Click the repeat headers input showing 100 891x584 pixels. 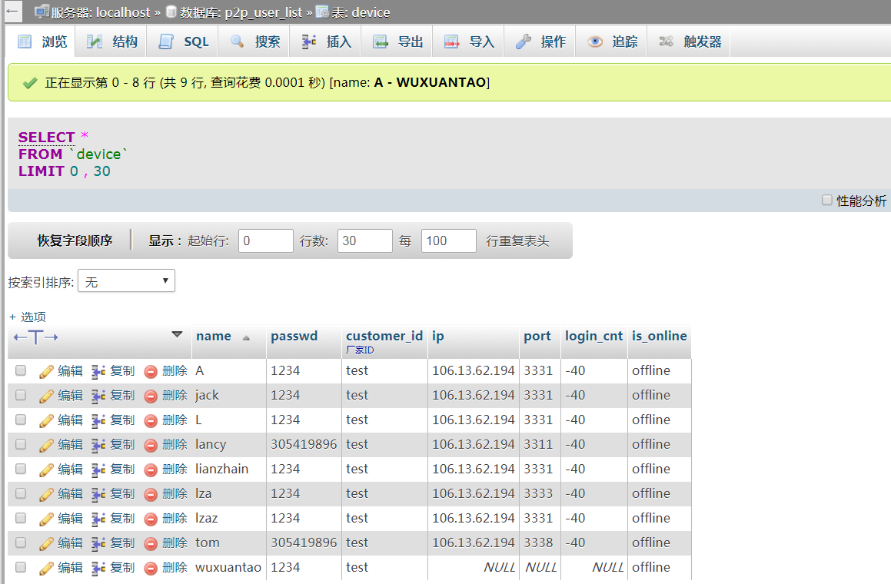pos(449,241)
